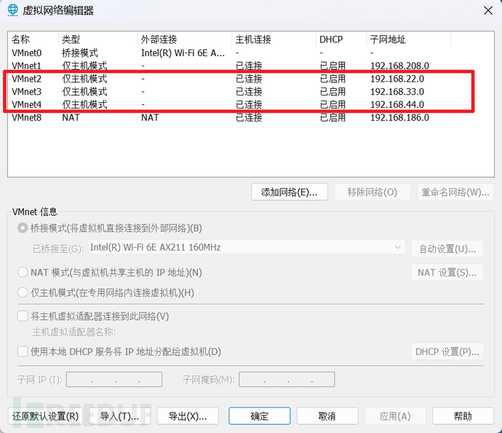This screenshot has width=502, height=433.
Task: Click subnet address 192.168.186.0
Action: coord(399,117)
